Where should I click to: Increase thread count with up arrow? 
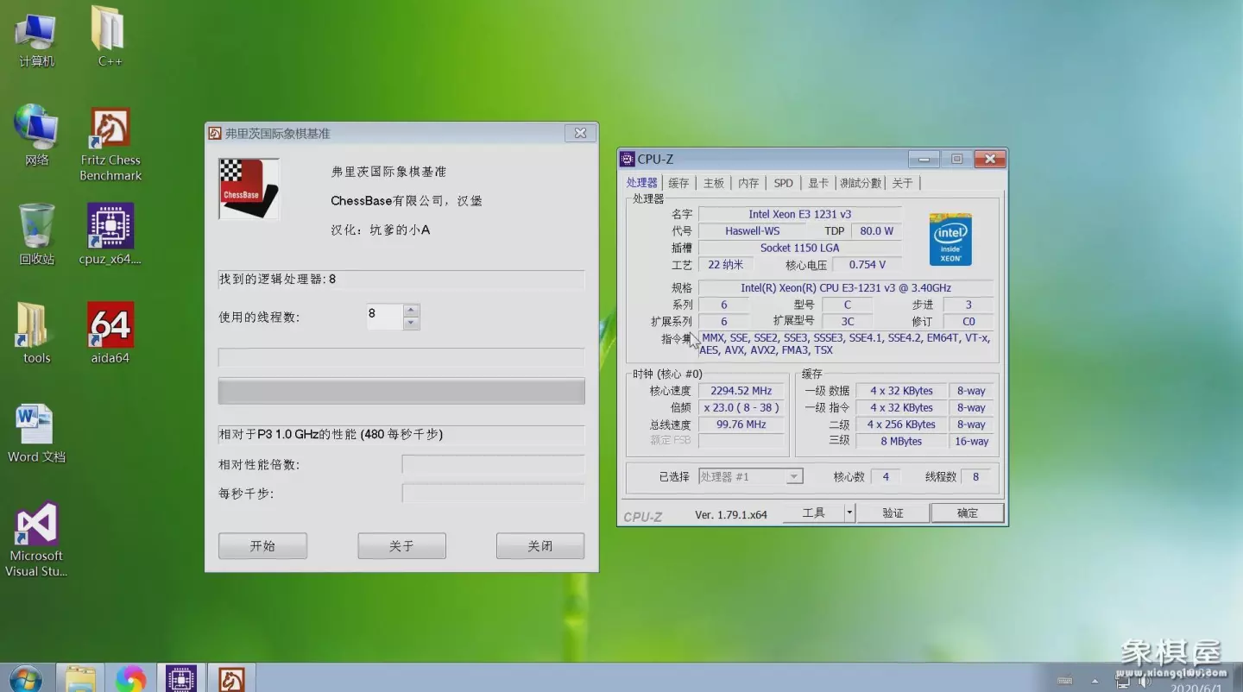point(412,311)
